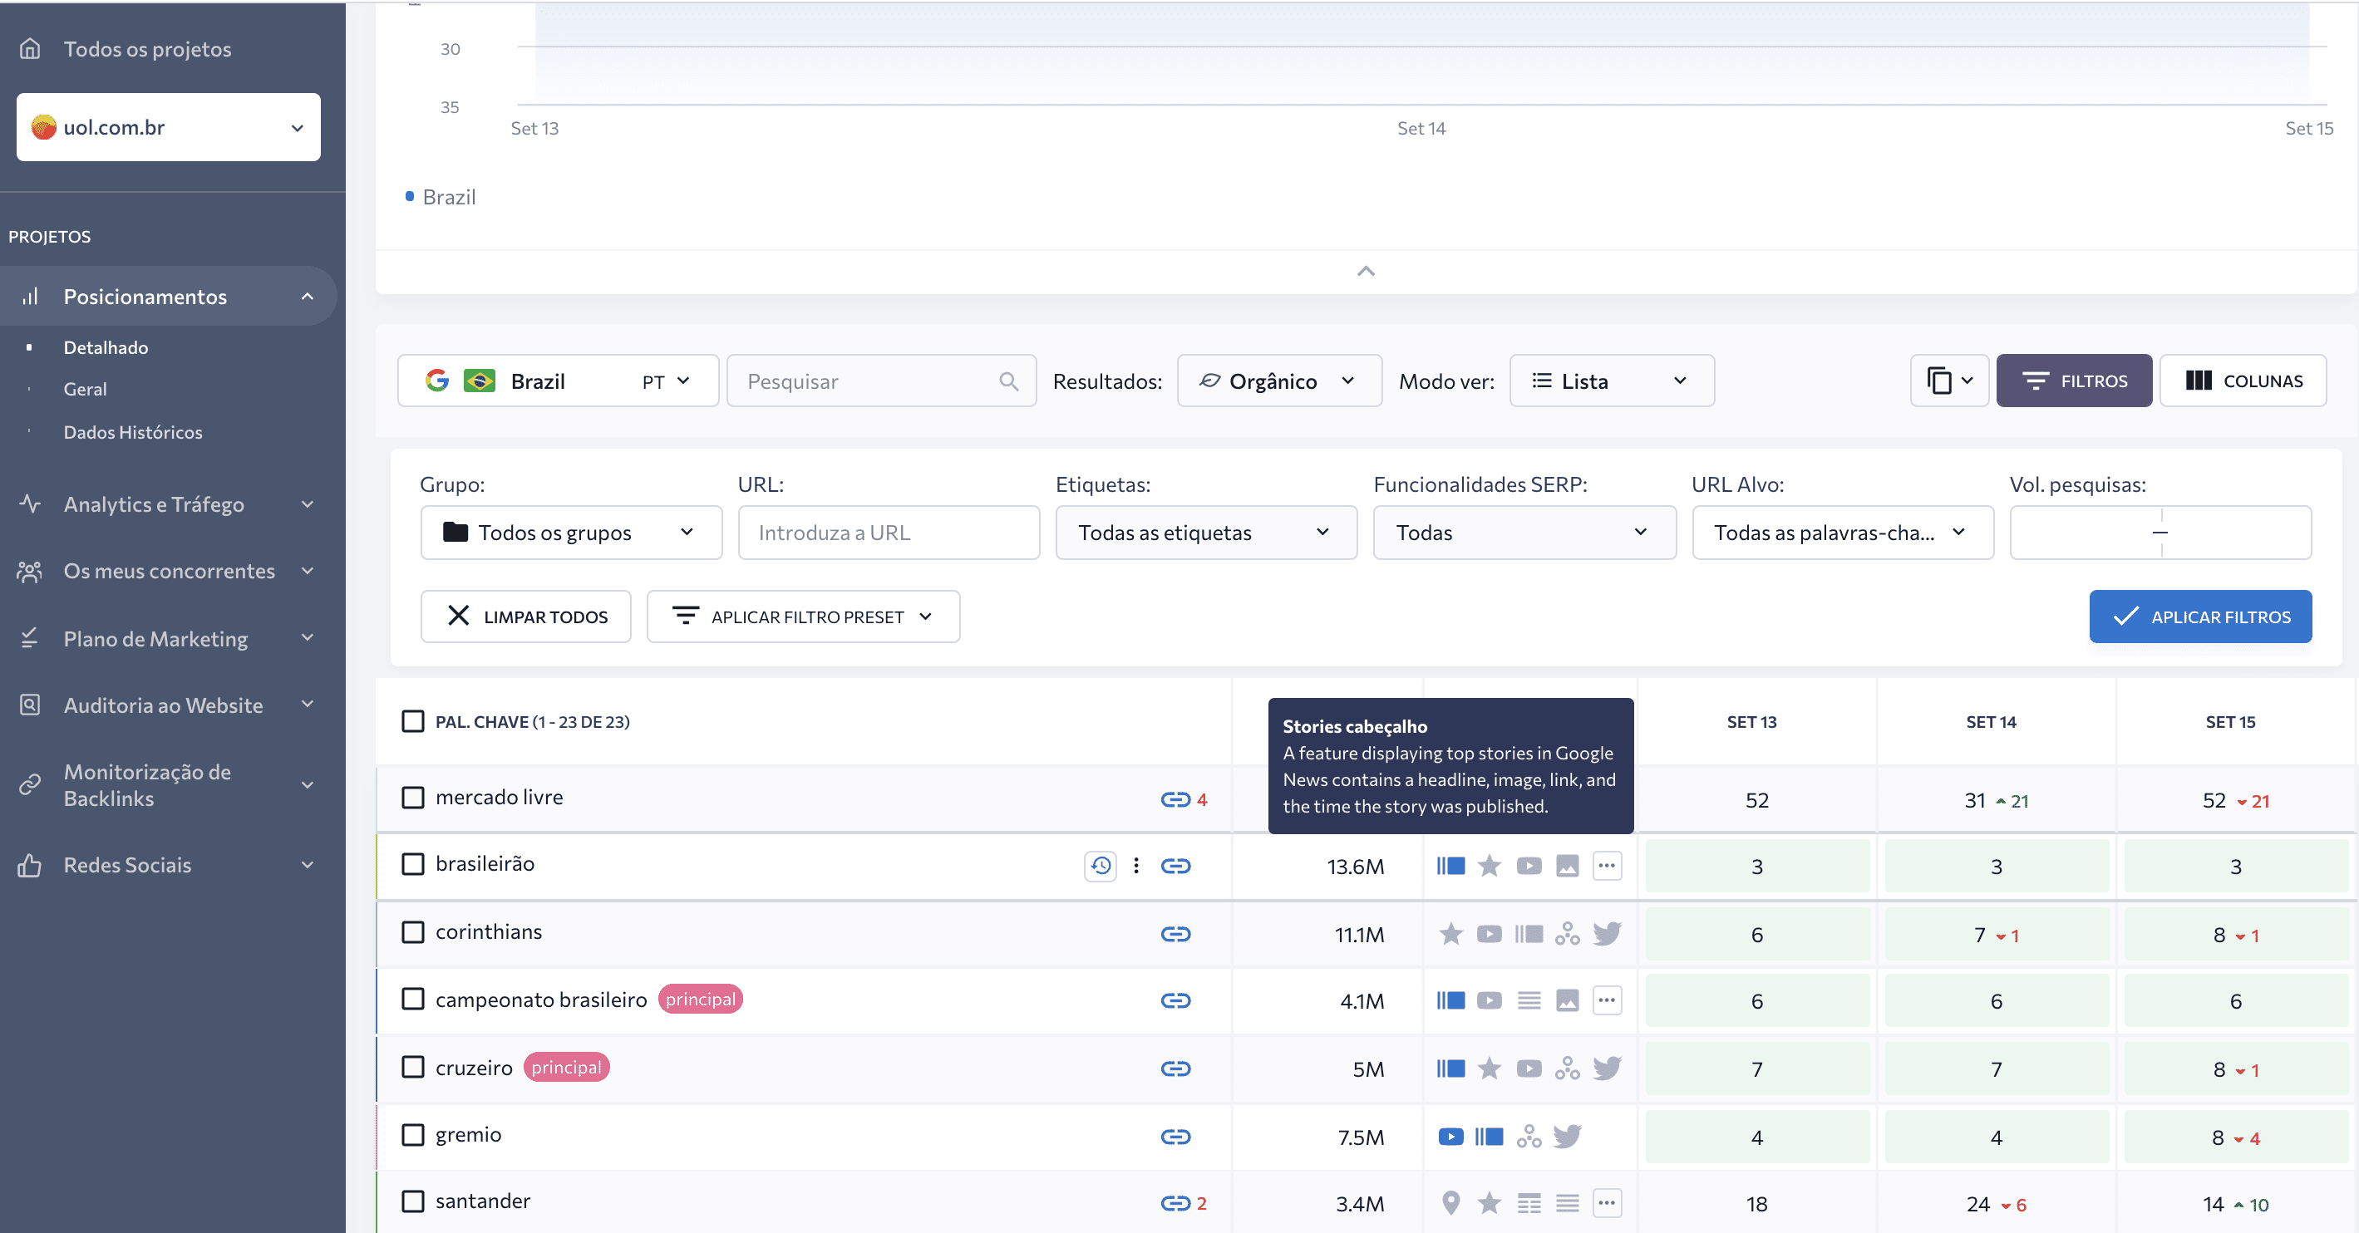2359x1233 pixels.
Task: Click link icon in campeonato brasileiro row
Action: click(1175, 1000)
